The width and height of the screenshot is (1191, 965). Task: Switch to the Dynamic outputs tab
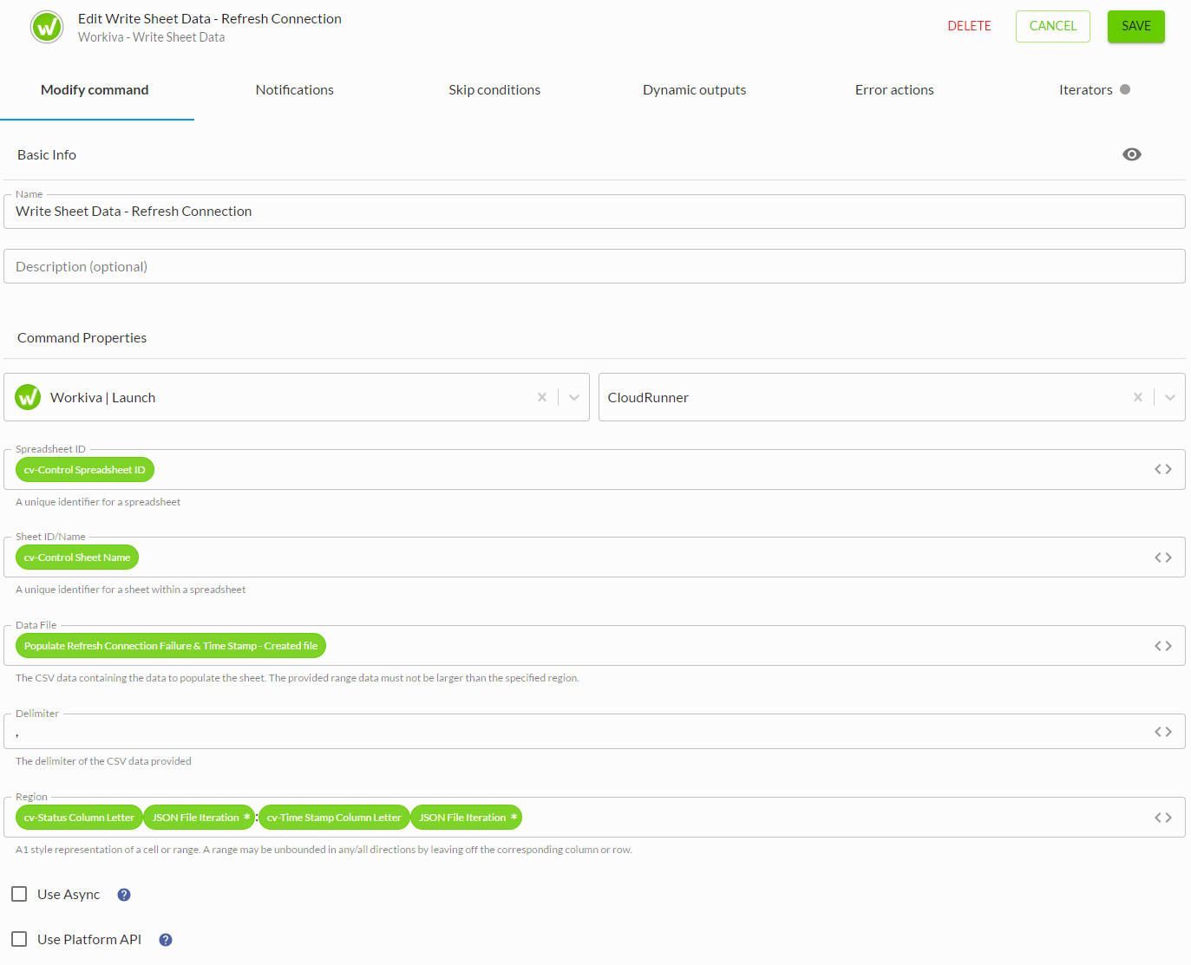(x=695, y=90)
